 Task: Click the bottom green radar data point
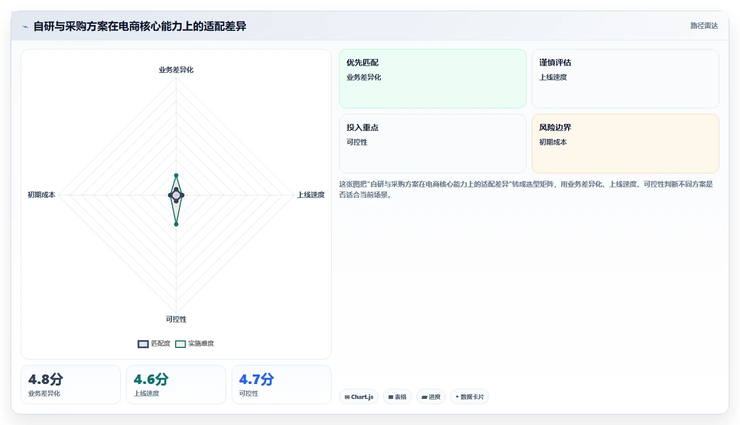[x=176, y=224]
